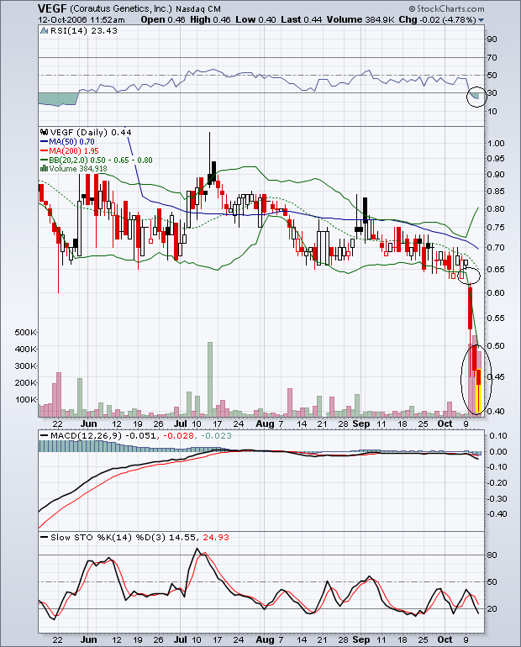Click the RSI indicator icon beside RSI(14)
This screenshot has width=521, height=647.
point(45,30)
